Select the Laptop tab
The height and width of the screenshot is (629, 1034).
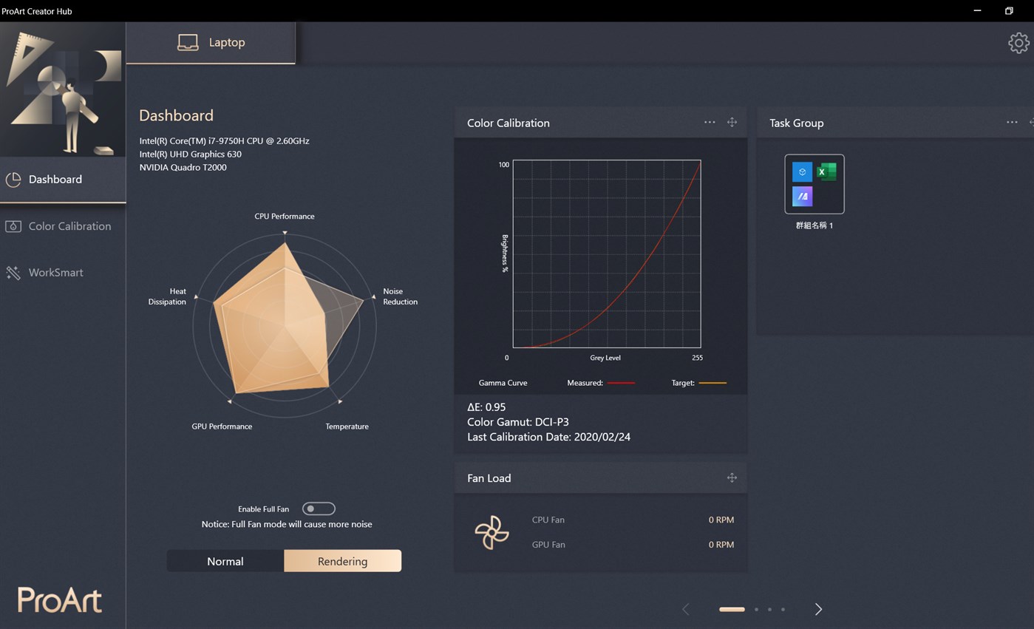pyautogui.click(x=211, y=42)
